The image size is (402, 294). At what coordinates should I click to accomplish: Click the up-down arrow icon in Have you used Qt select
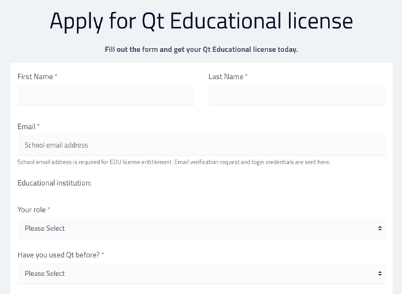pos(380,273)
